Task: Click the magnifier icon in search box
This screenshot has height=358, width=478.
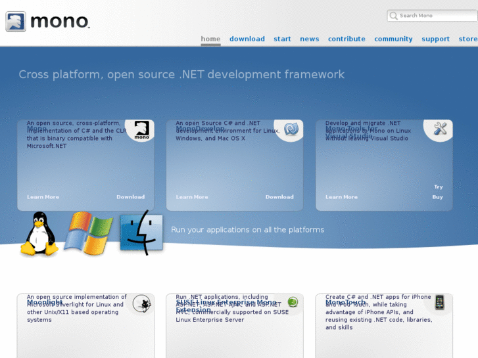Action: click(393, 16)
